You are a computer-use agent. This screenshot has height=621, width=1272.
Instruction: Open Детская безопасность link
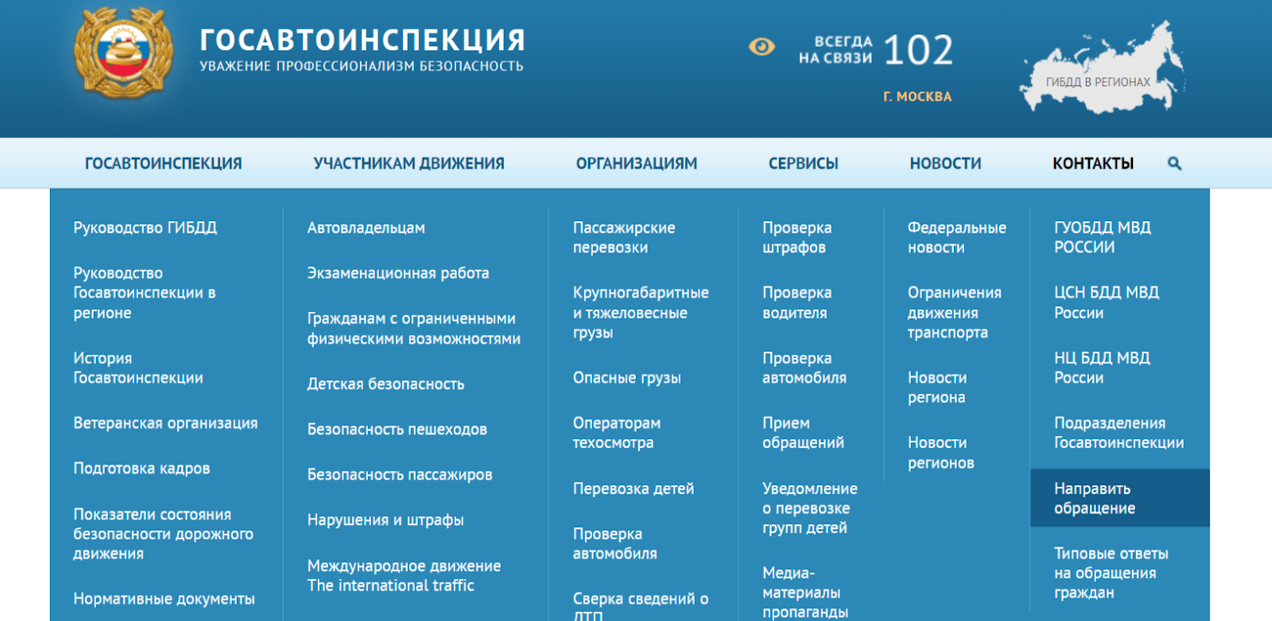click(386, 384)
